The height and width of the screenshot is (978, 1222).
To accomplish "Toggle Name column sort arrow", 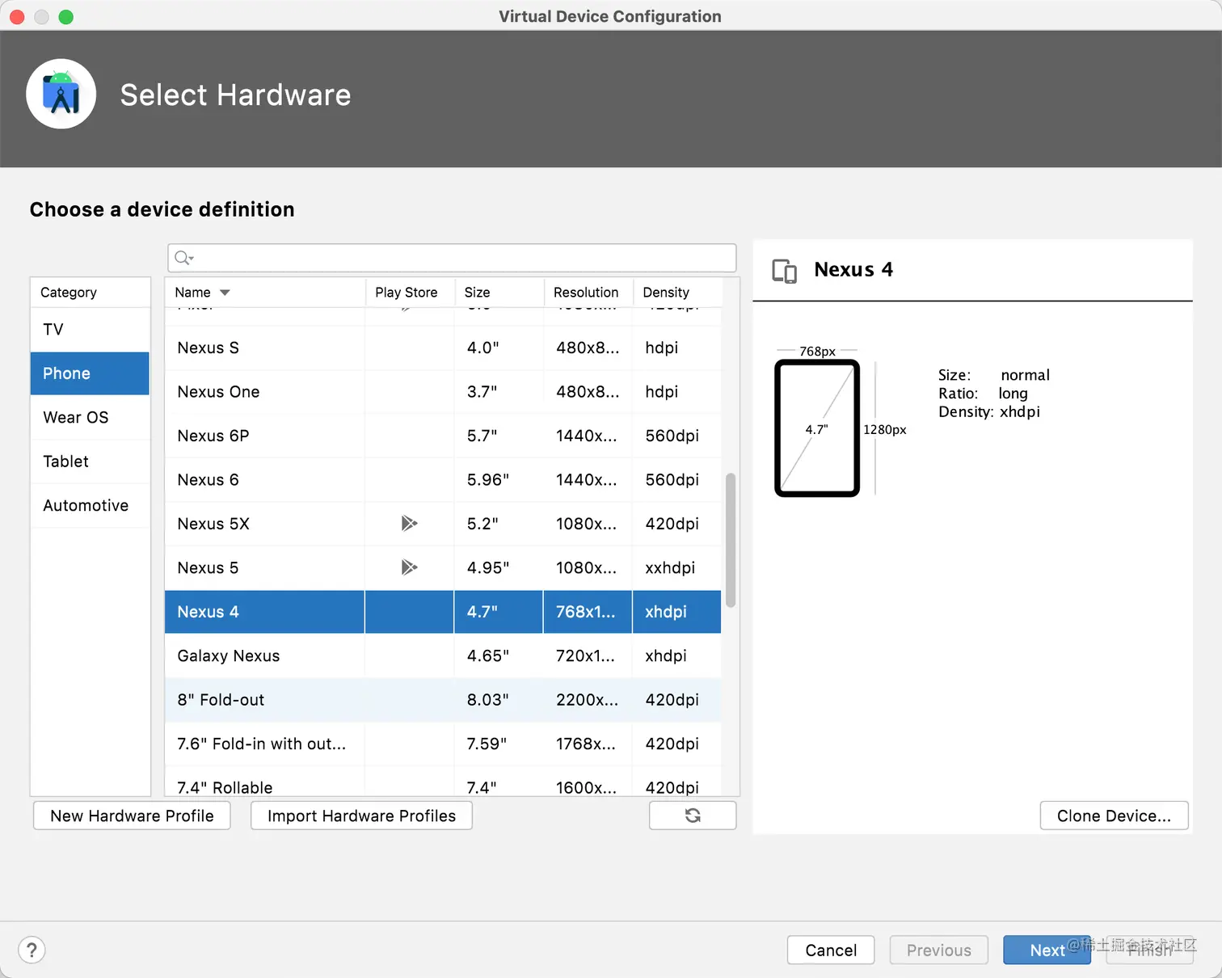I will tap(225, 293).
